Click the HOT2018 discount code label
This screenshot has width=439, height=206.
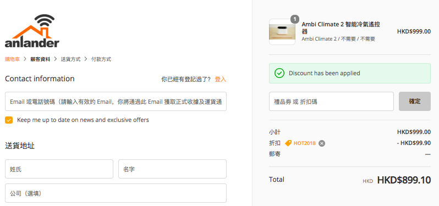tap(304, 143)
